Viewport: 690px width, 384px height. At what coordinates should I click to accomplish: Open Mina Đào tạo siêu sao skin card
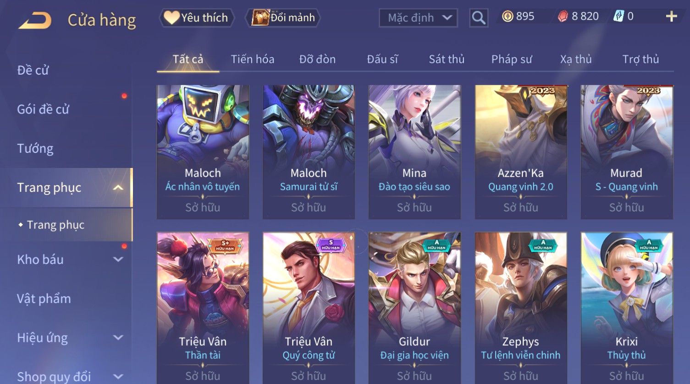[414, 152]
